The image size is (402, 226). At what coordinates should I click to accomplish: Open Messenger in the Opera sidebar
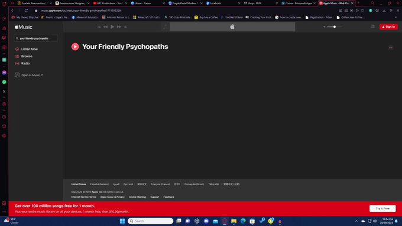pos(4,73)
